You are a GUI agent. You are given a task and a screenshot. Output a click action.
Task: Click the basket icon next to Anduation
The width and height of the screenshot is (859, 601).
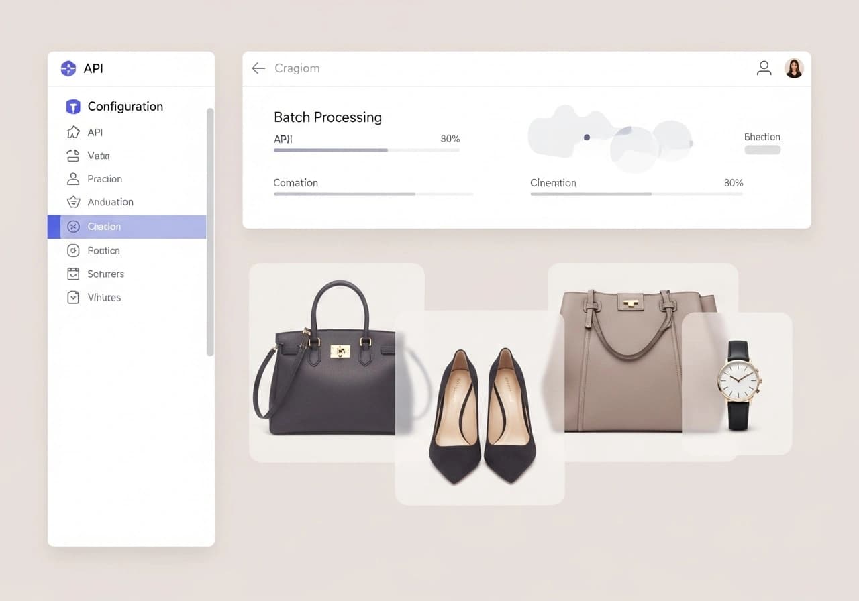tap(73, 202)
